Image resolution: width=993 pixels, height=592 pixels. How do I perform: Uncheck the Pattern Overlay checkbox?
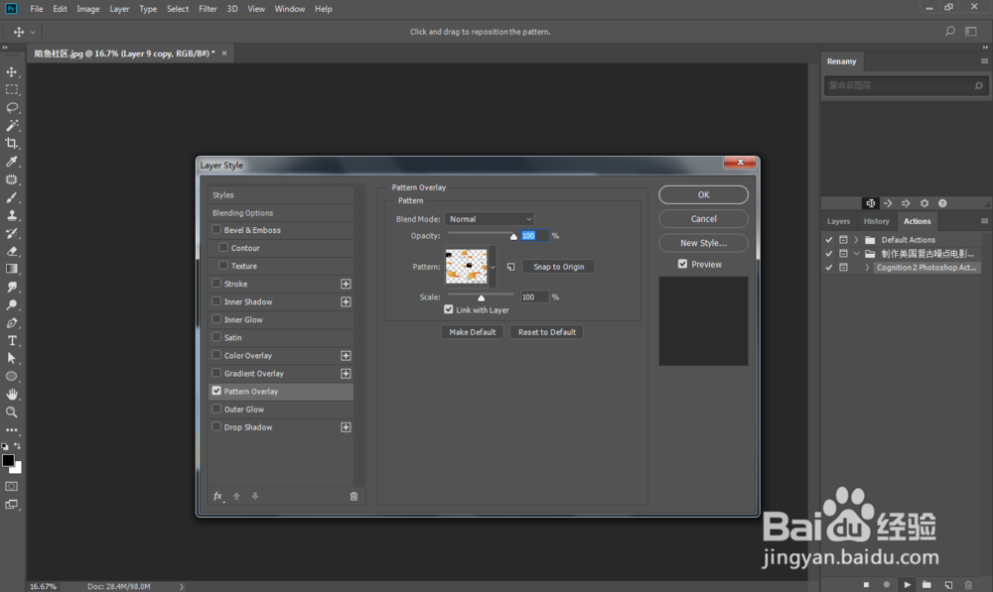tap(216, 391)
